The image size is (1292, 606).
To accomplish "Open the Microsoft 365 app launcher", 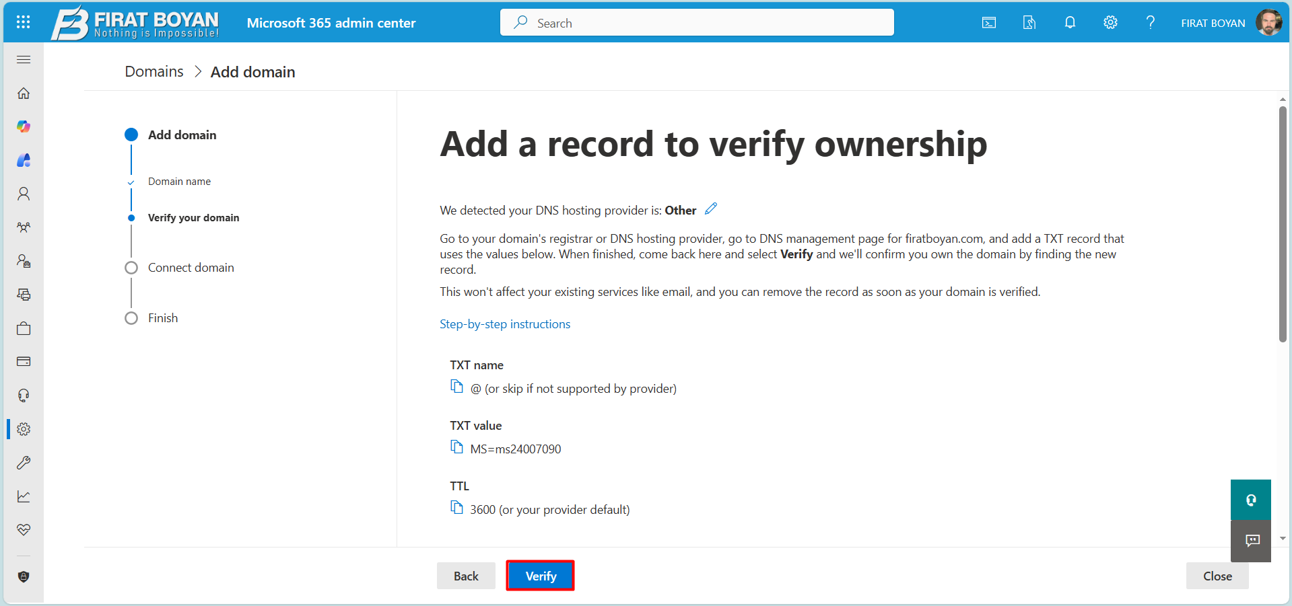I will 23,22.
